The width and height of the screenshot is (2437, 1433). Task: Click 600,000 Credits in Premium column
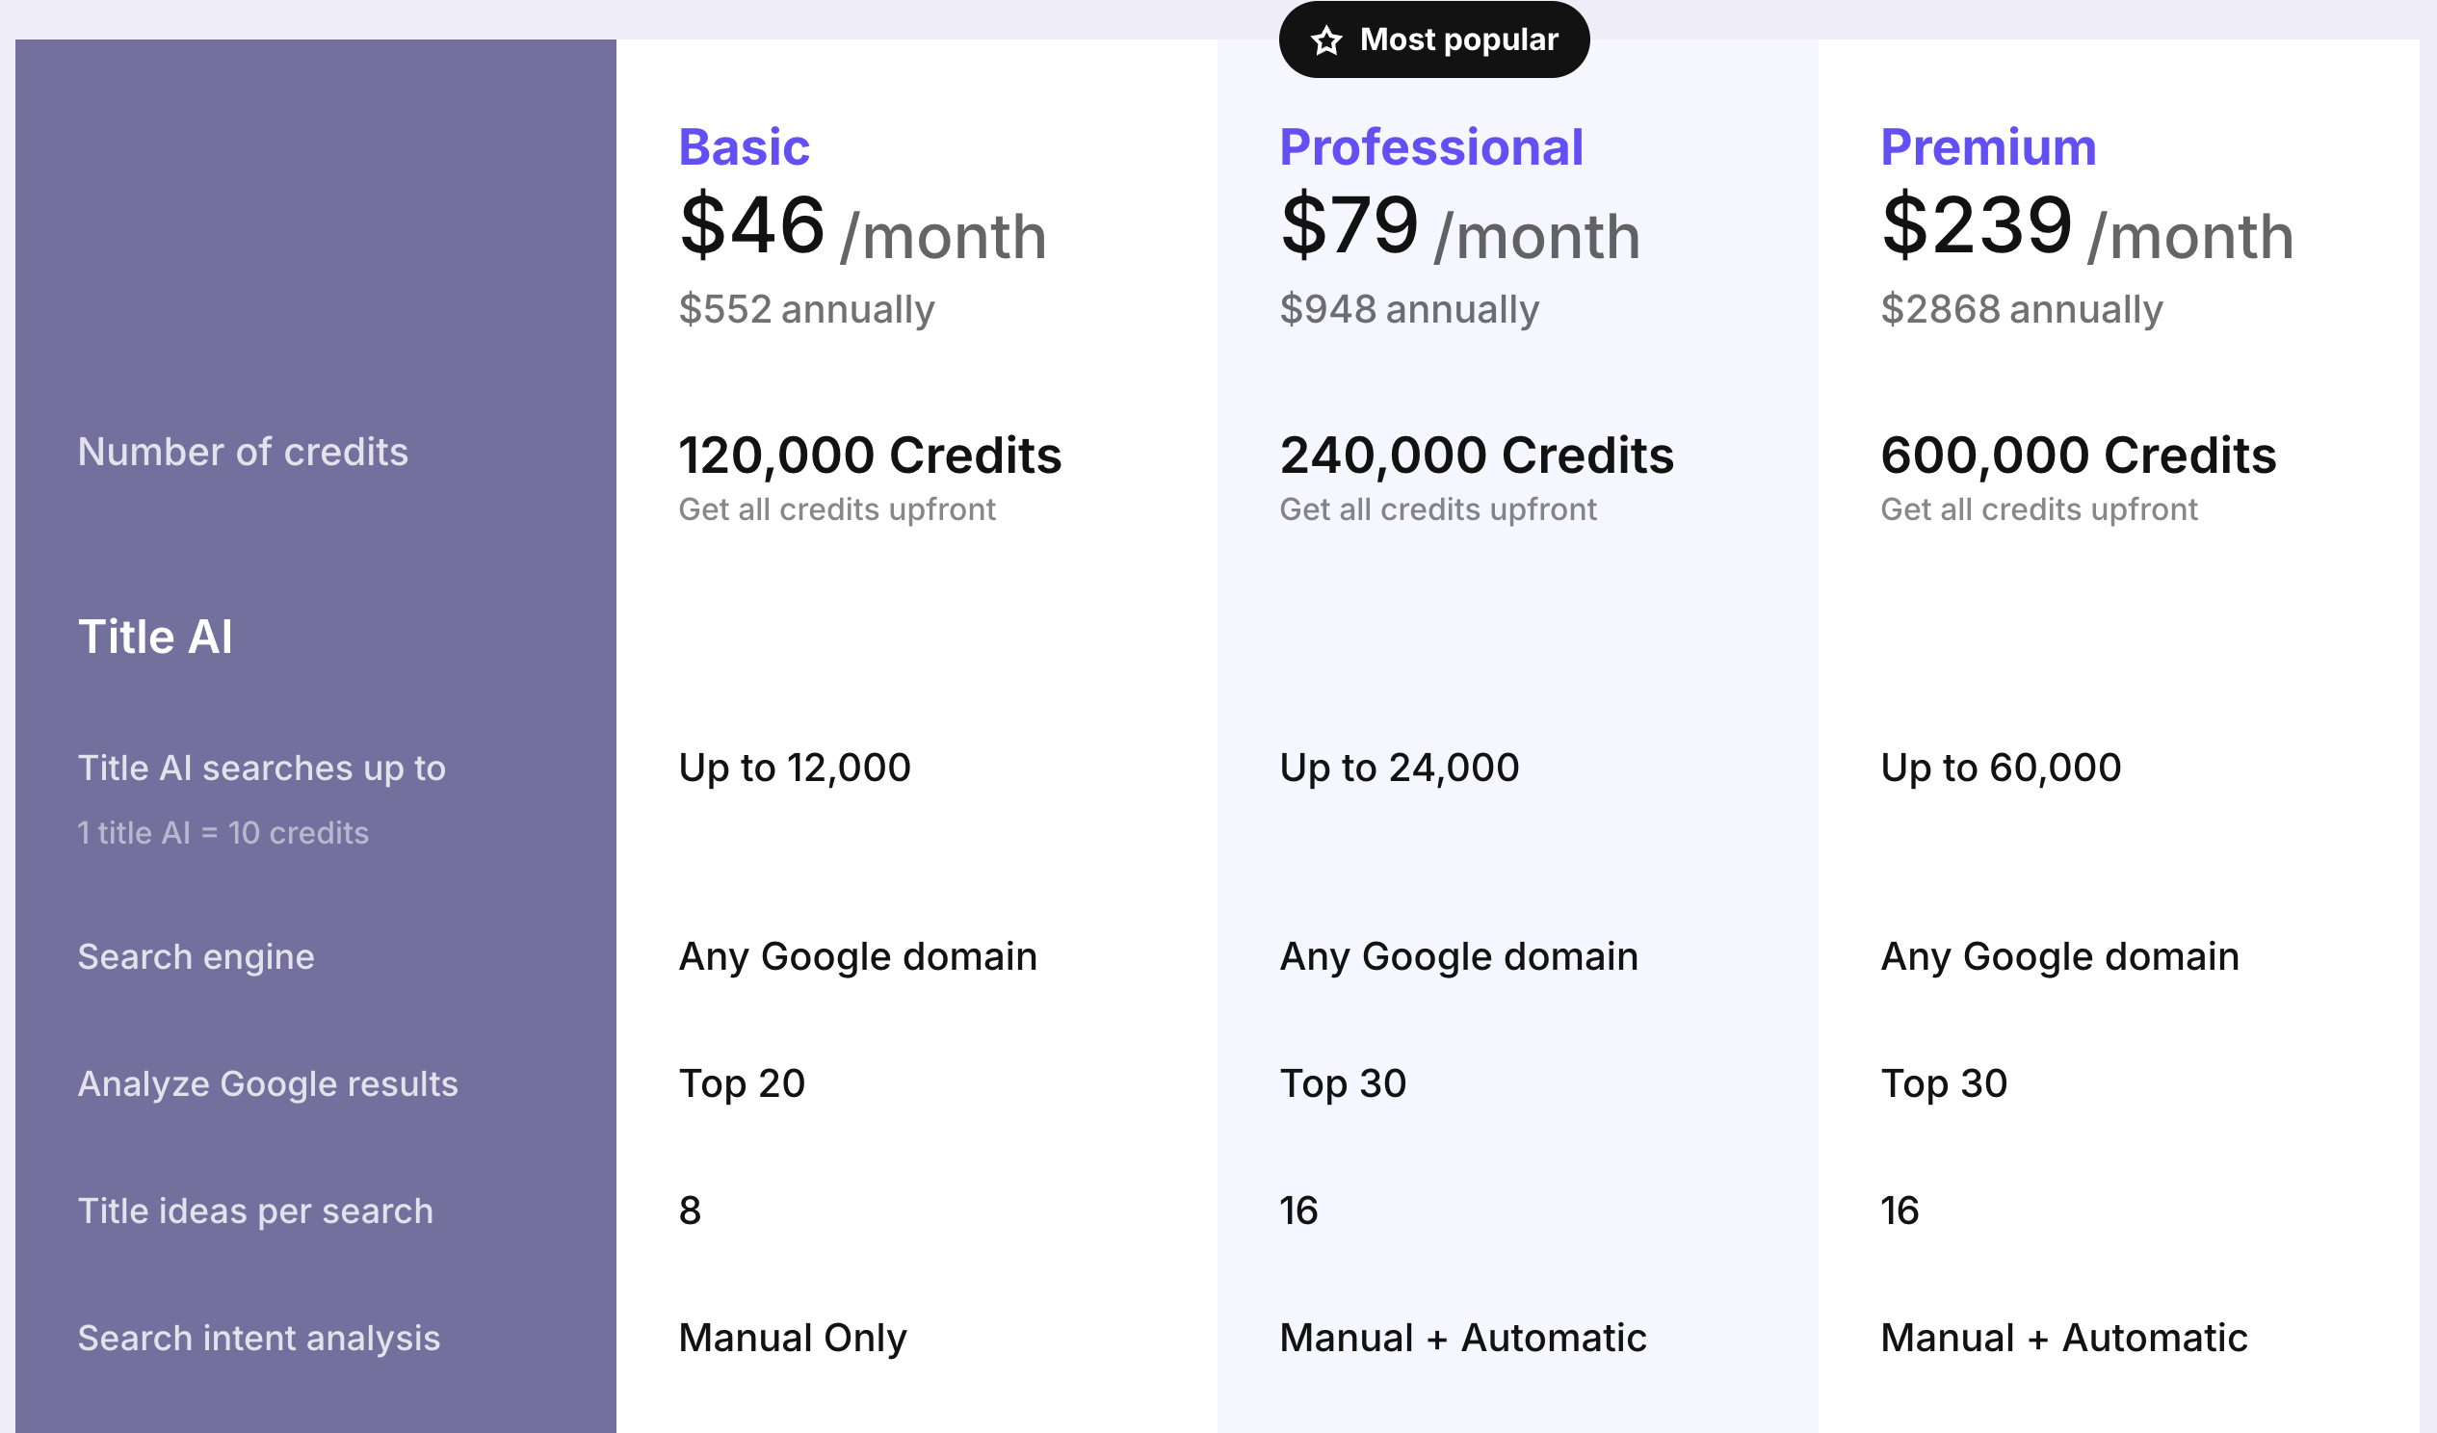click(x=2079, y=456)
